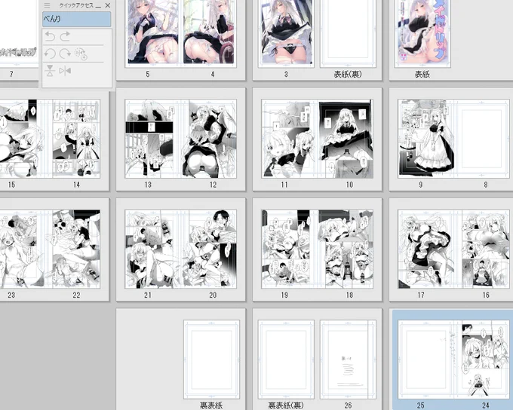Select page 5 thumbnail

coord(152,32)
